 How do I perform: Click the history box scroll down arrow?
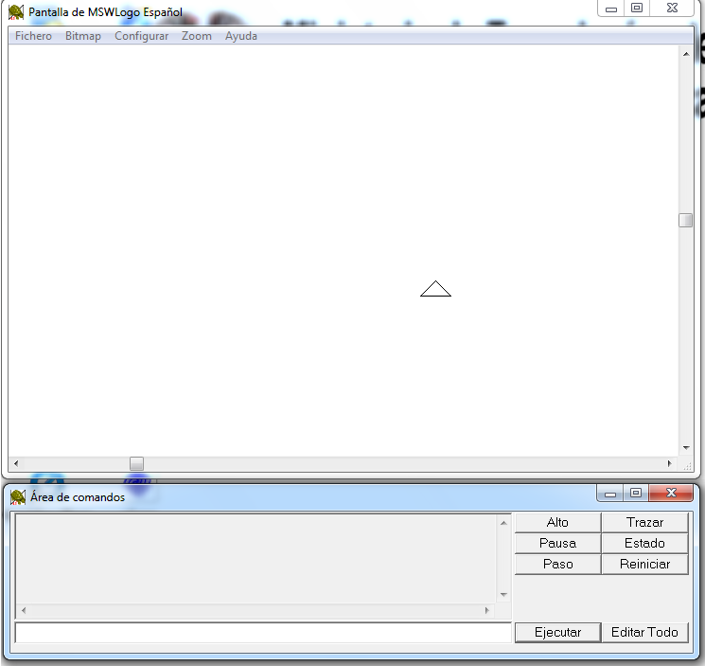click(x=503, y=595)
